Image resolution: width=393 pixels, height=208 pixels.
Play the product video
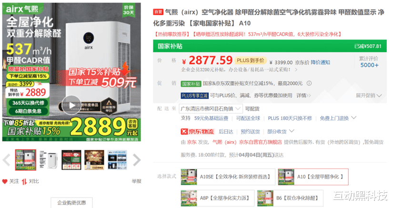click(71, 105)
